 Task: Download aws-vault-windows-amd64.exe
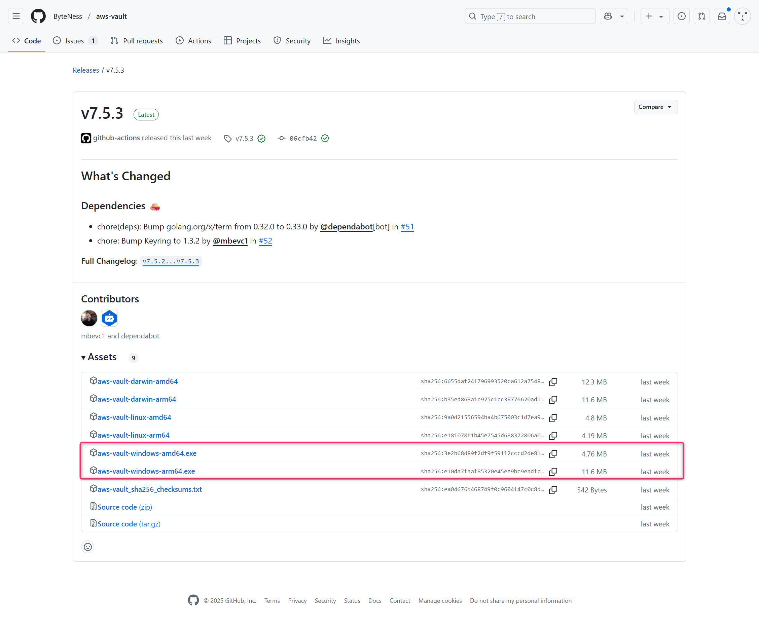pyautogui.click(x=147, y=453)
